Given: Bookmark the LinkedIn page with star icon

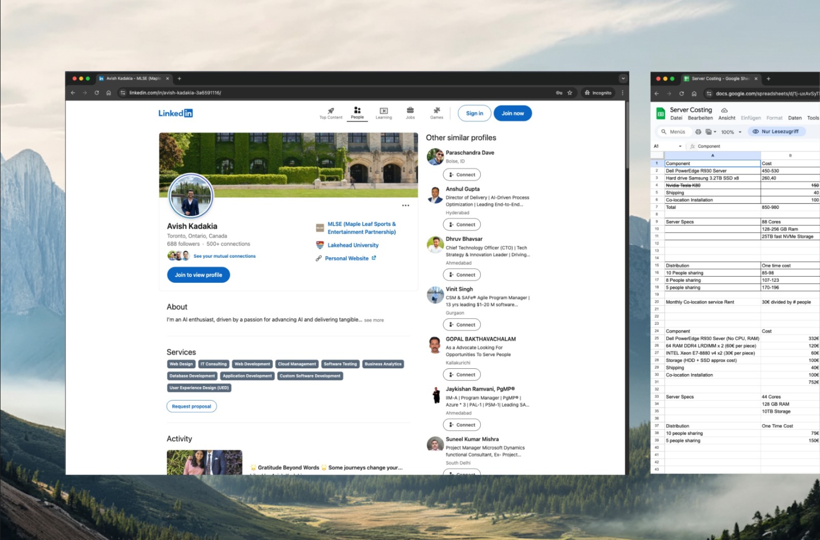Looking at the screenshot, I should point(569,93).
